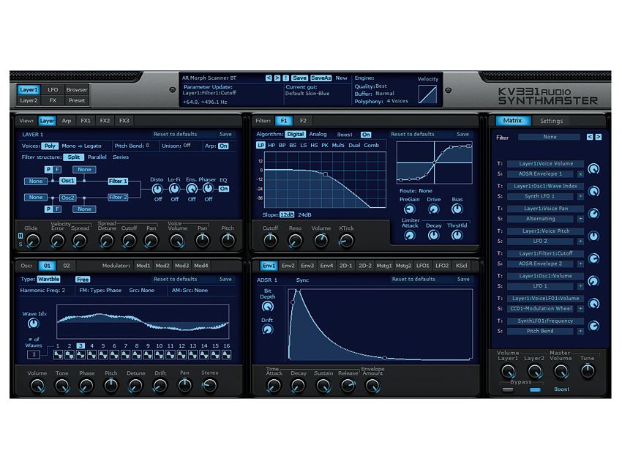Click envelope release point handle
Image resolution: width=622 pixels, height=467 pixels.
(x=384, y=358)
